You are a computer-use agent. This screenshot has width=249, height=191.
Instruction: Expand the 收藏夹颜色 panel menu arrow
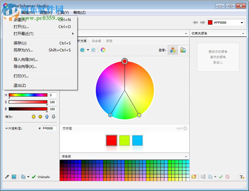(x=243, y=34)
